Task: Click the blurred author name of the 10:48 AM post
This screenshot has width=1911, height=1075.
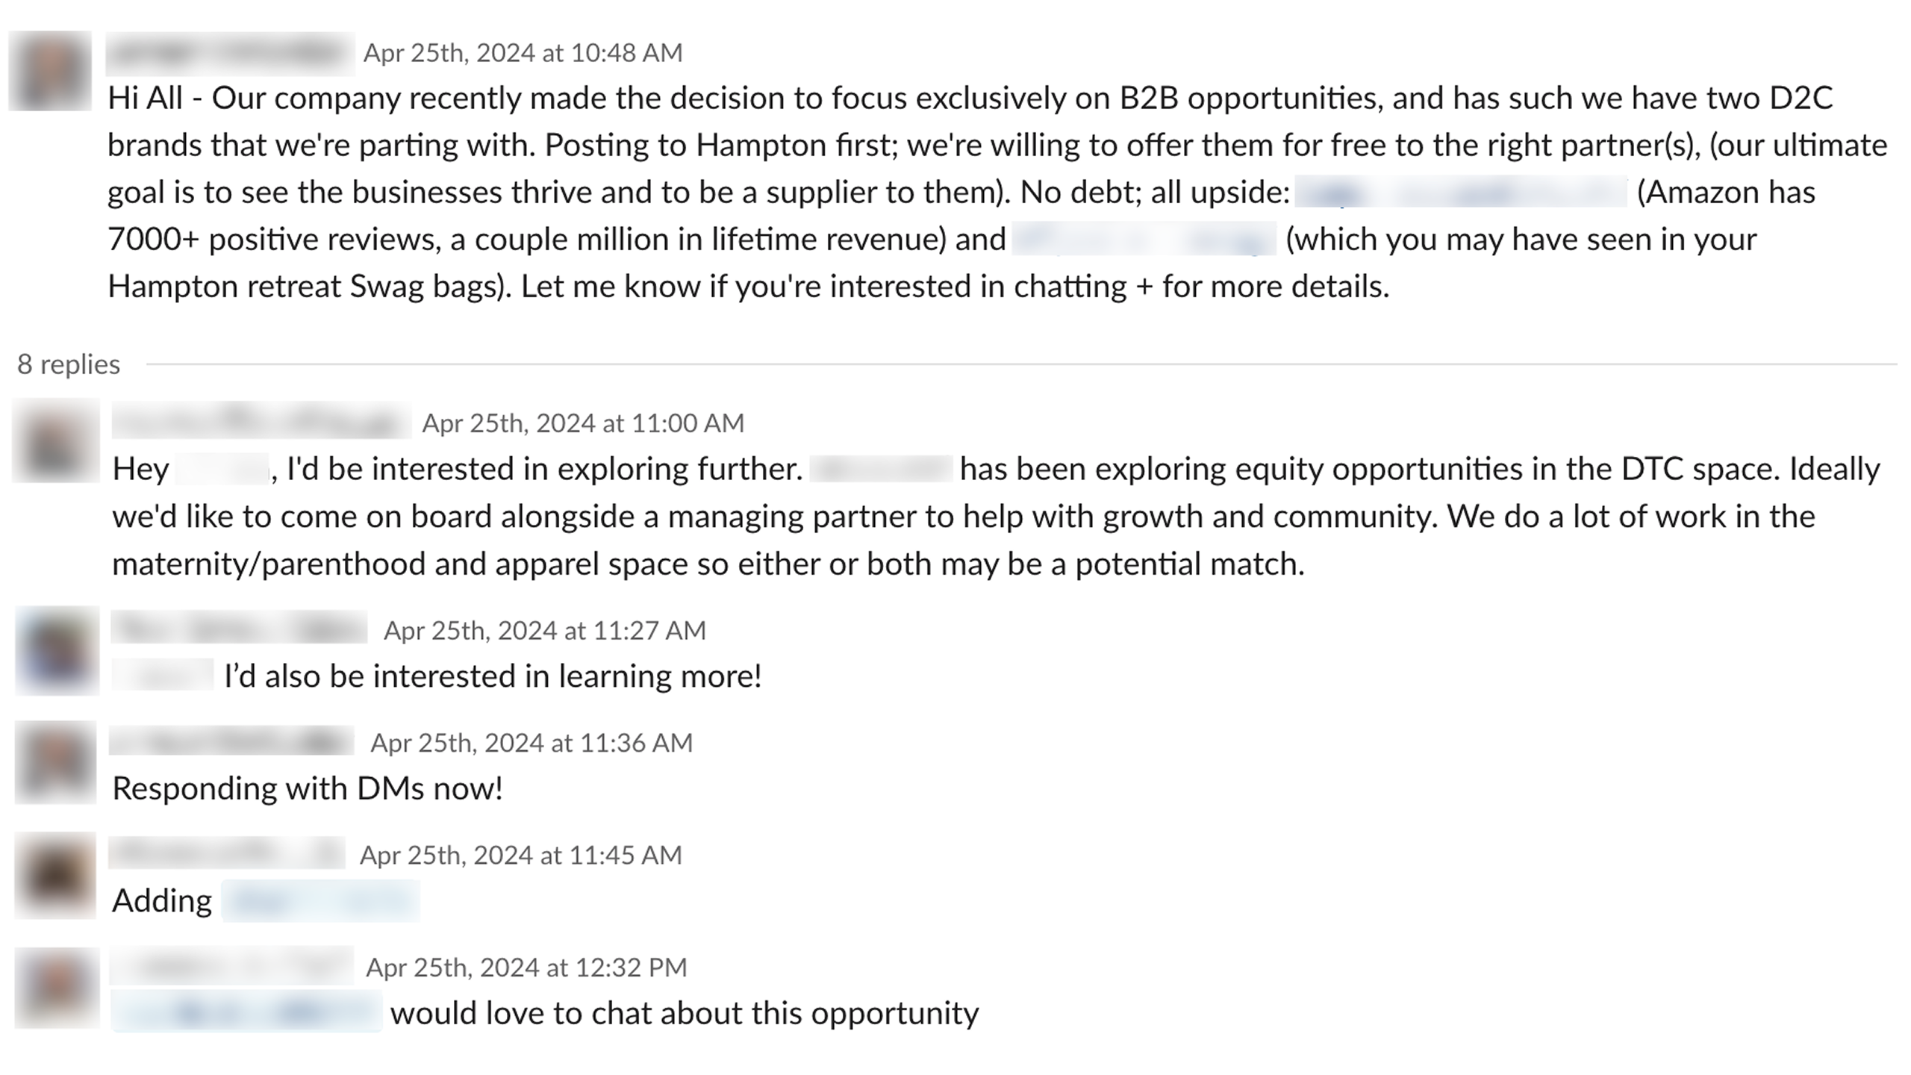Action: tap(230, 53)
